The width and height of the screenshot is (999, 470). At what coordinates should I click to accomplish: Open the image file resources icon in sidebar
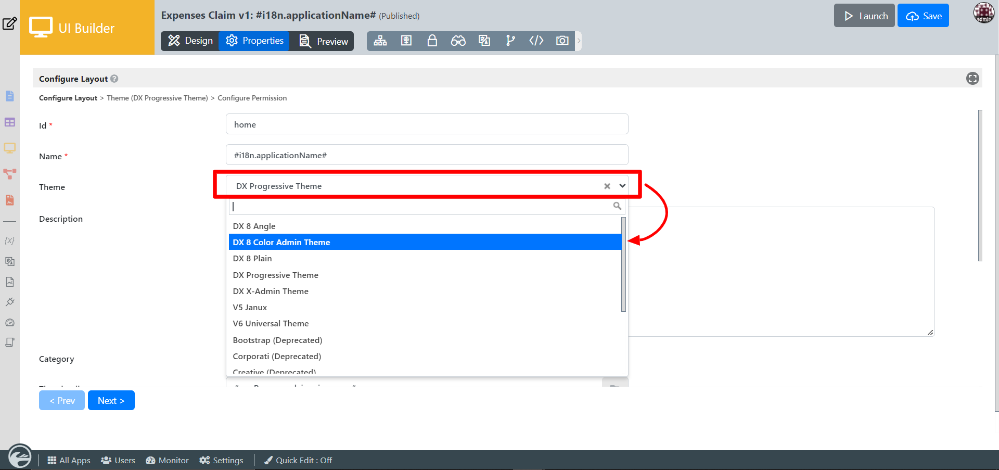(x=10, y=282)
